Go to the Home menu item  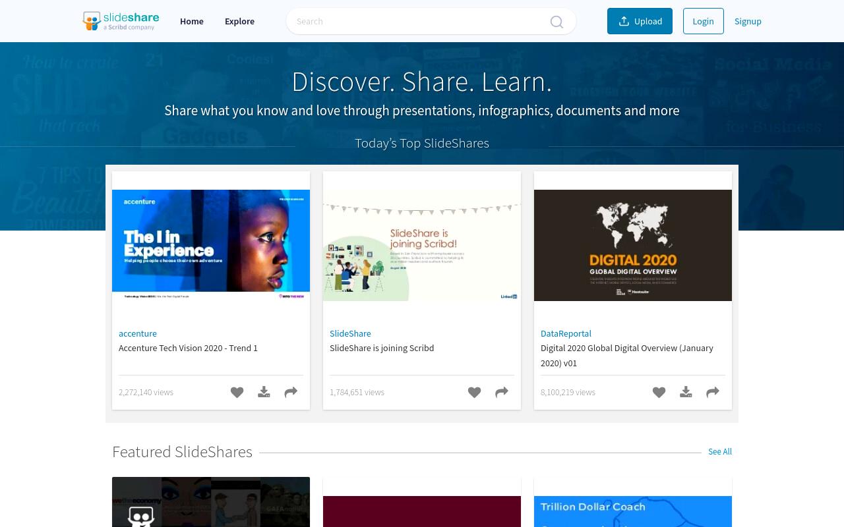(x=192, y=21)
